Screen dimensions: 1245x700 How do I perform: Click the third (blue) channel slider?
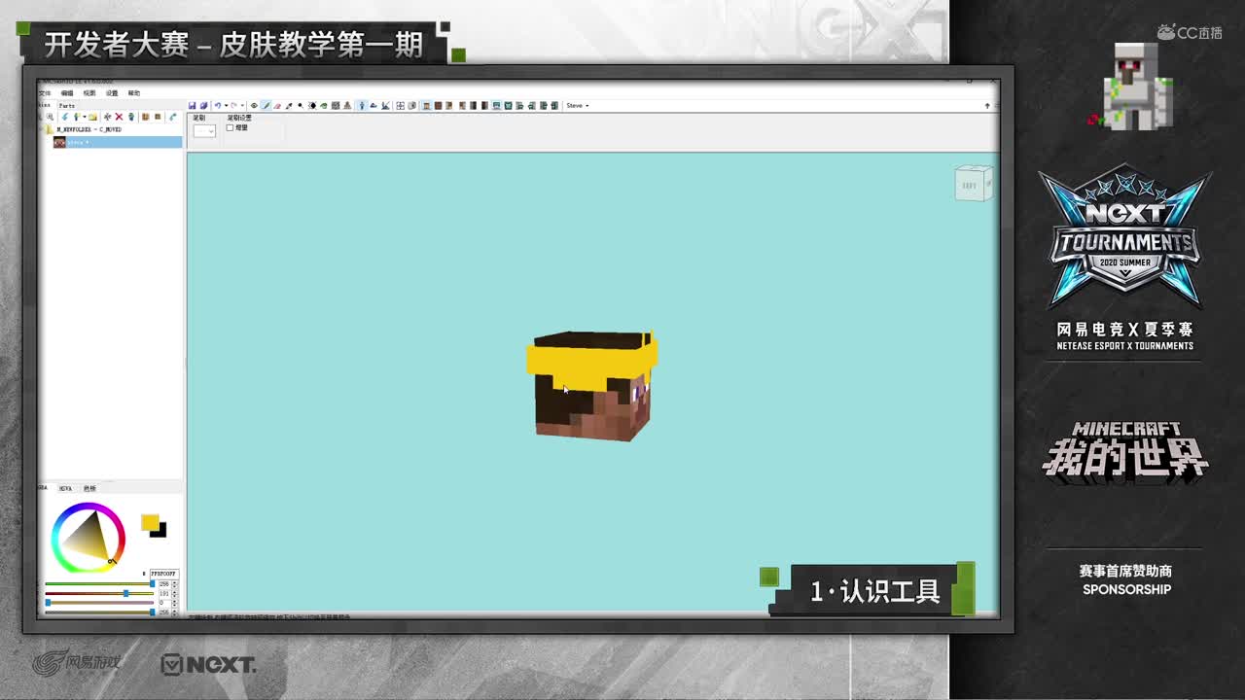99,603
